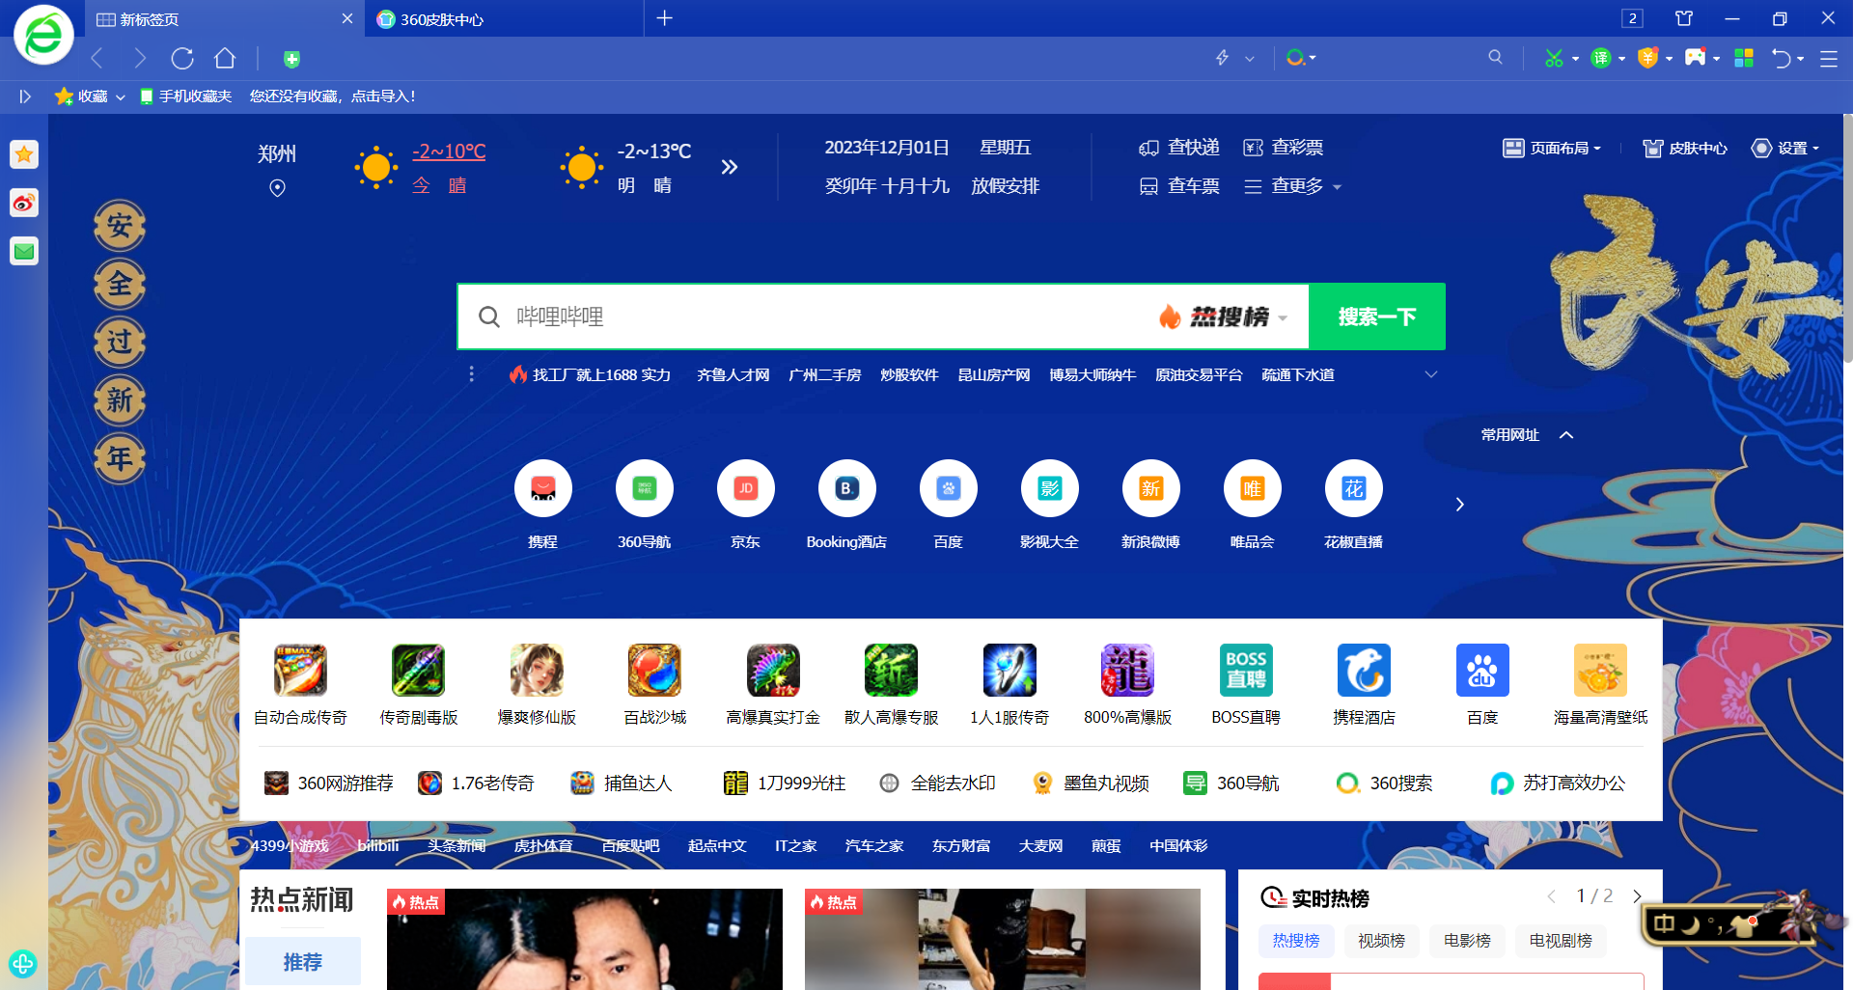The height and width of the screenshot is (990, 1853).
Task: Click the 查快递 link
Action: tap(1179, 148)
